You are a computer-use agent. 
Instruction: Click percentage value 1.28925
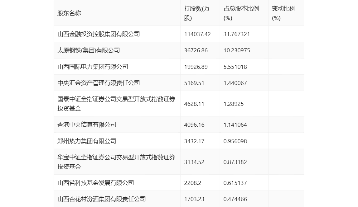click(x=234, y=104)
